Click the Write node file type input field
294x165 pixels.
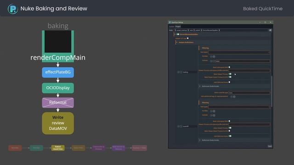point(249,93)
